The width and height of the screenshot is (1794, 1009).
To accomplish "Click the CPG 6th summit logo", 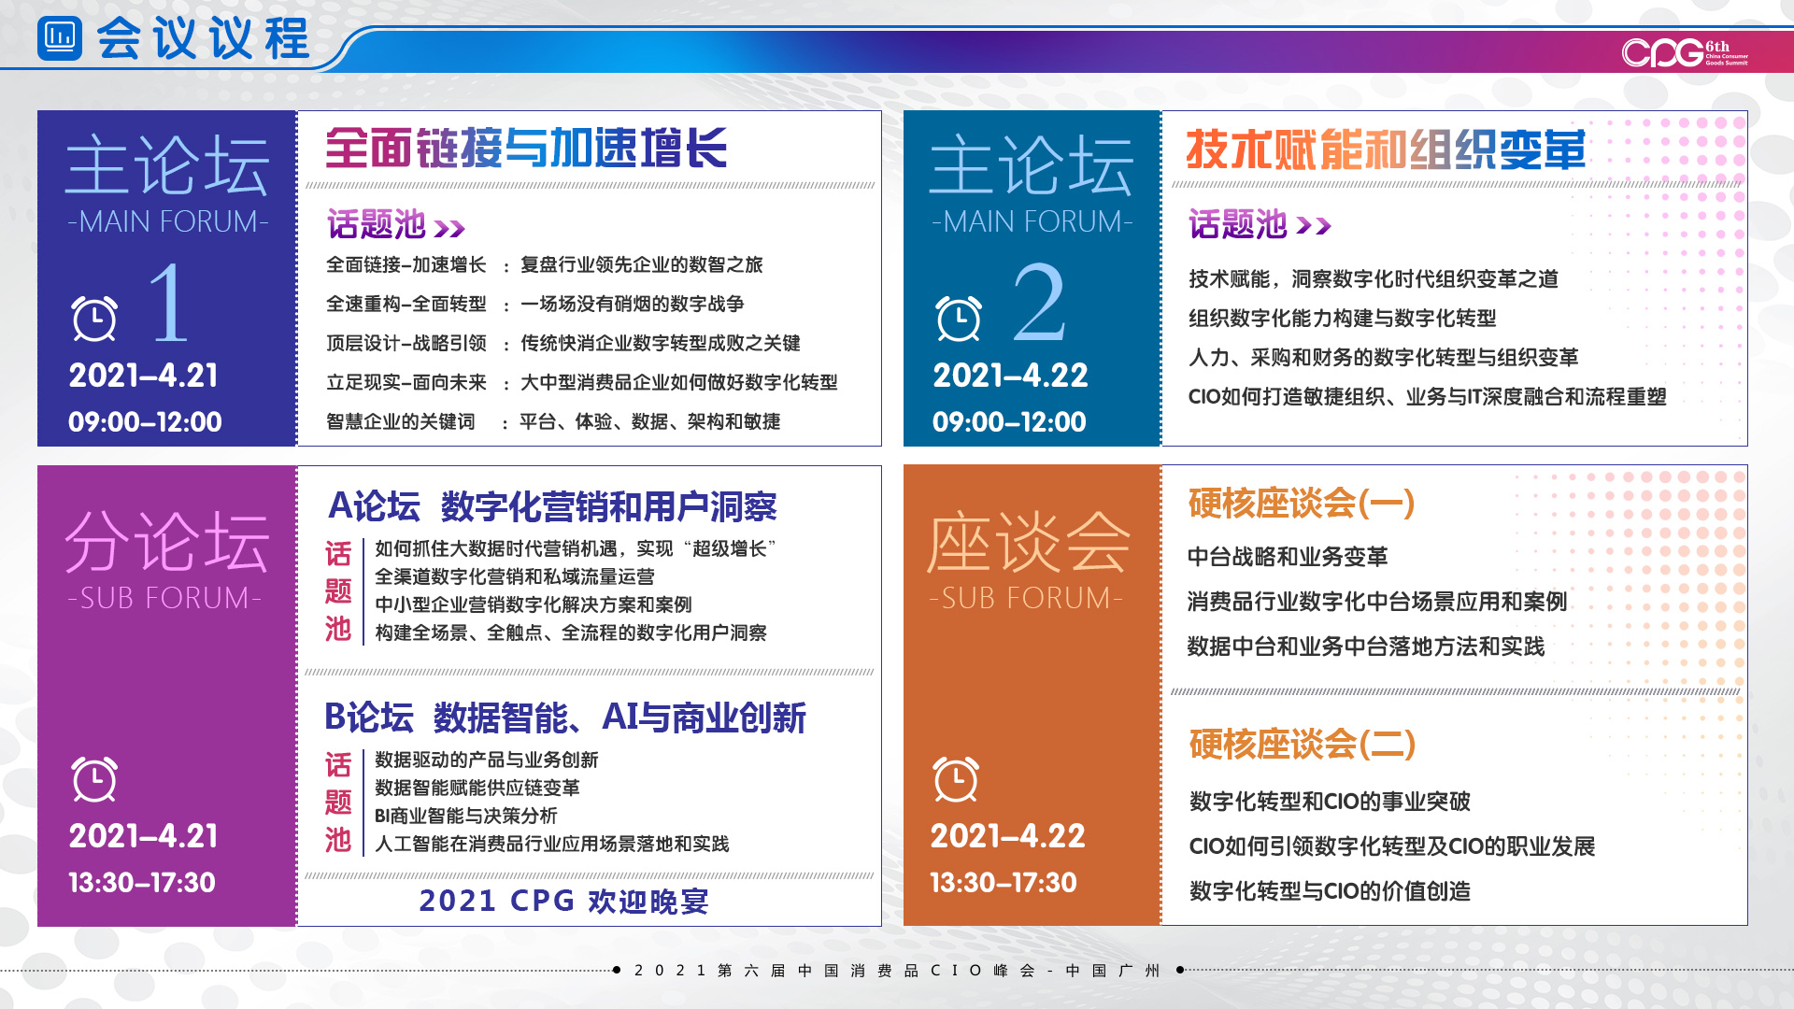I will click(1683, 52).
